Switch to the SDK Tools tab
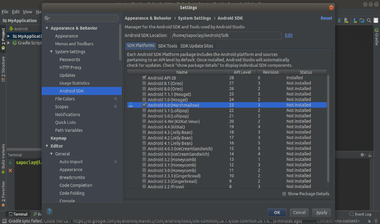Image resolution: width=380 pixels, height=224 pixels. pos(168,46)
